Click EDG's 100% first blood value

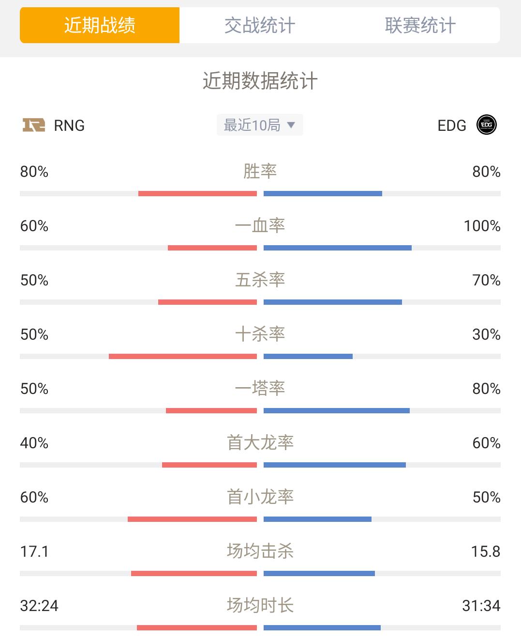coord(482,226)
